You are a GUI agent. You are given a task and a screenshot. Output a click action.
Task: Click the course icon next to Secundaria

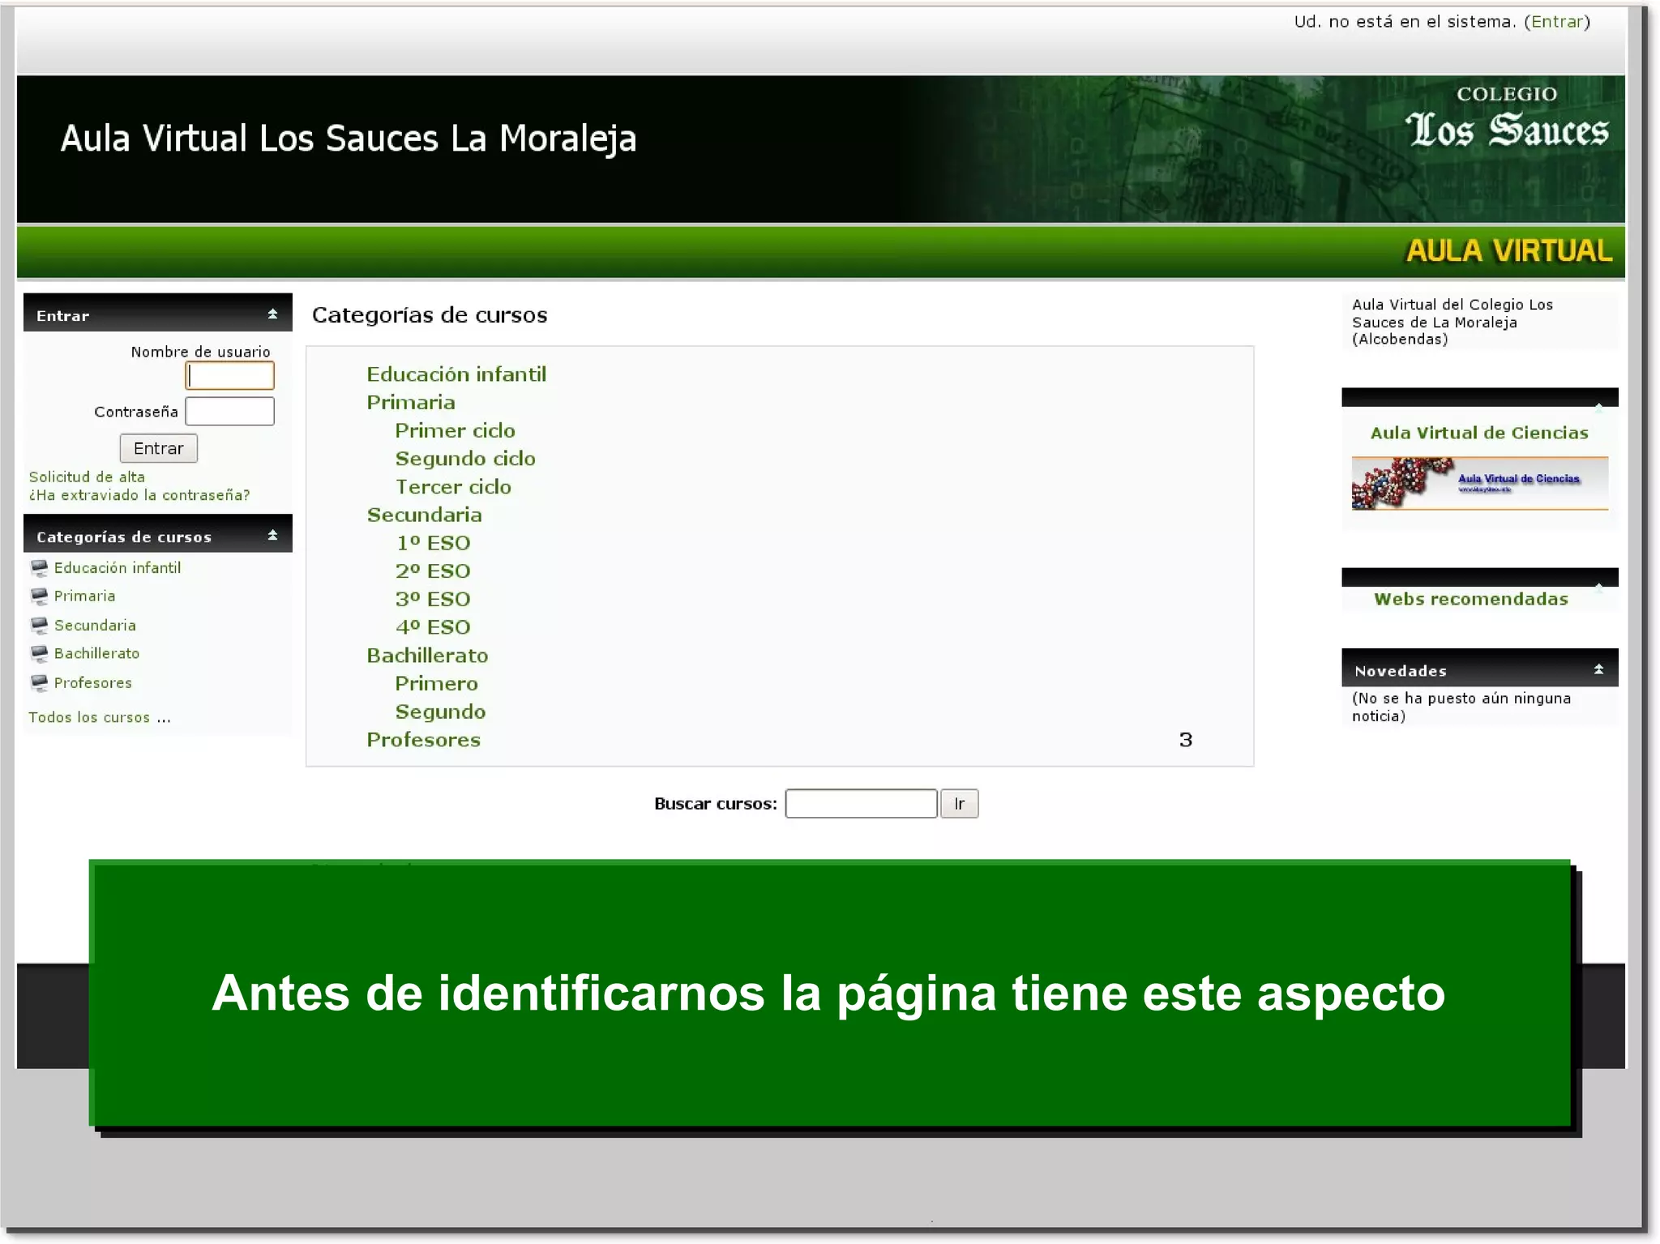(x=39, y=626)
